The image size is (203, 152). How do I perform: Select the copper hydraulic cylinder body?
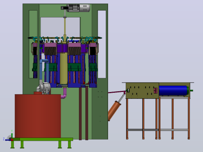114,111
